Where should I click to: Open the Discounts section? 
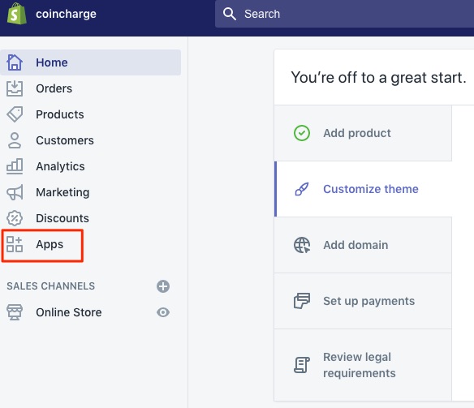click(x=62, y=218)
